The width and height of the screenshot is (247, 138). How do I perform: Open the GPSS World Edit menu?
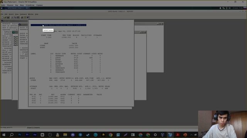(6, 14)
